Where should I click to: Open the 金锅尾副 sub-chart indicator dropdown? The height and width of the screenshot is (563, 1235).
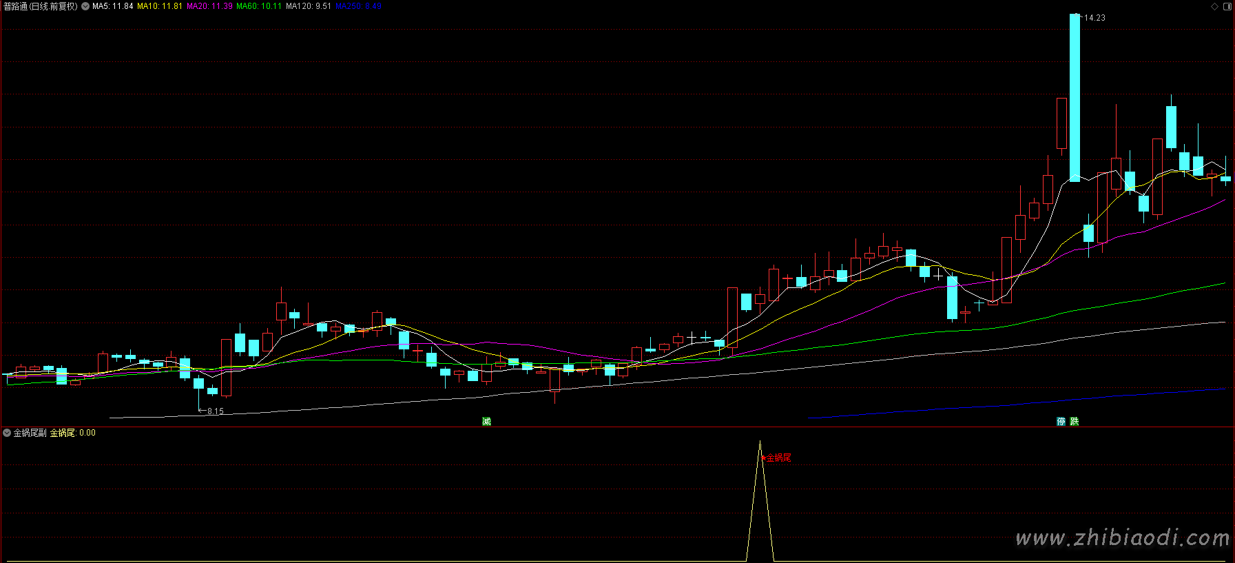coord(7,433)
